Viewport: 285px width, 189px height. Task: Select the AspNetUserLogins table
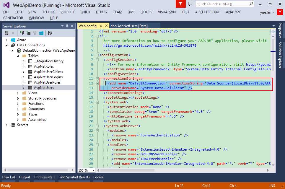[48, 77]
